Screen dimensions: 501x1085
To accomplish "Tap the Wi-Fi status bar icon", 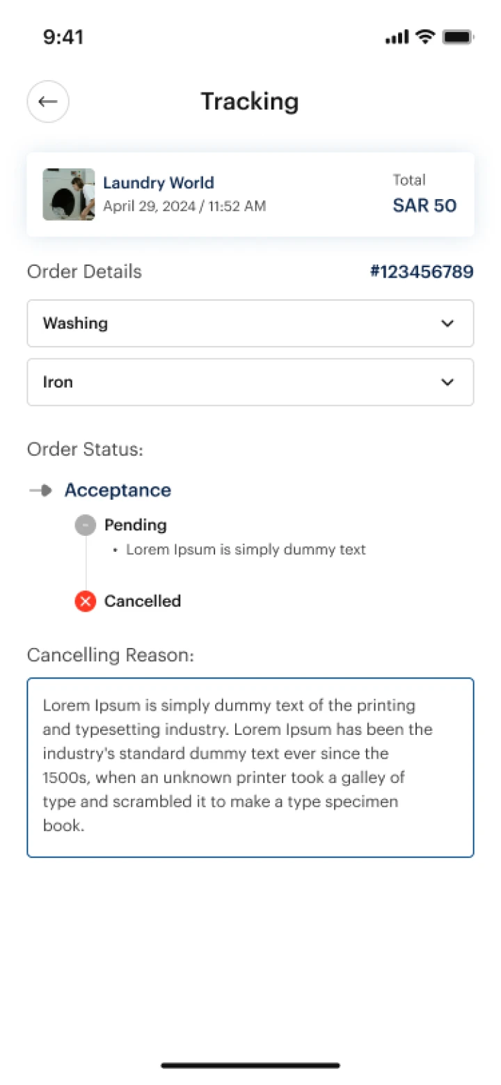I will [x=424, y=37].
